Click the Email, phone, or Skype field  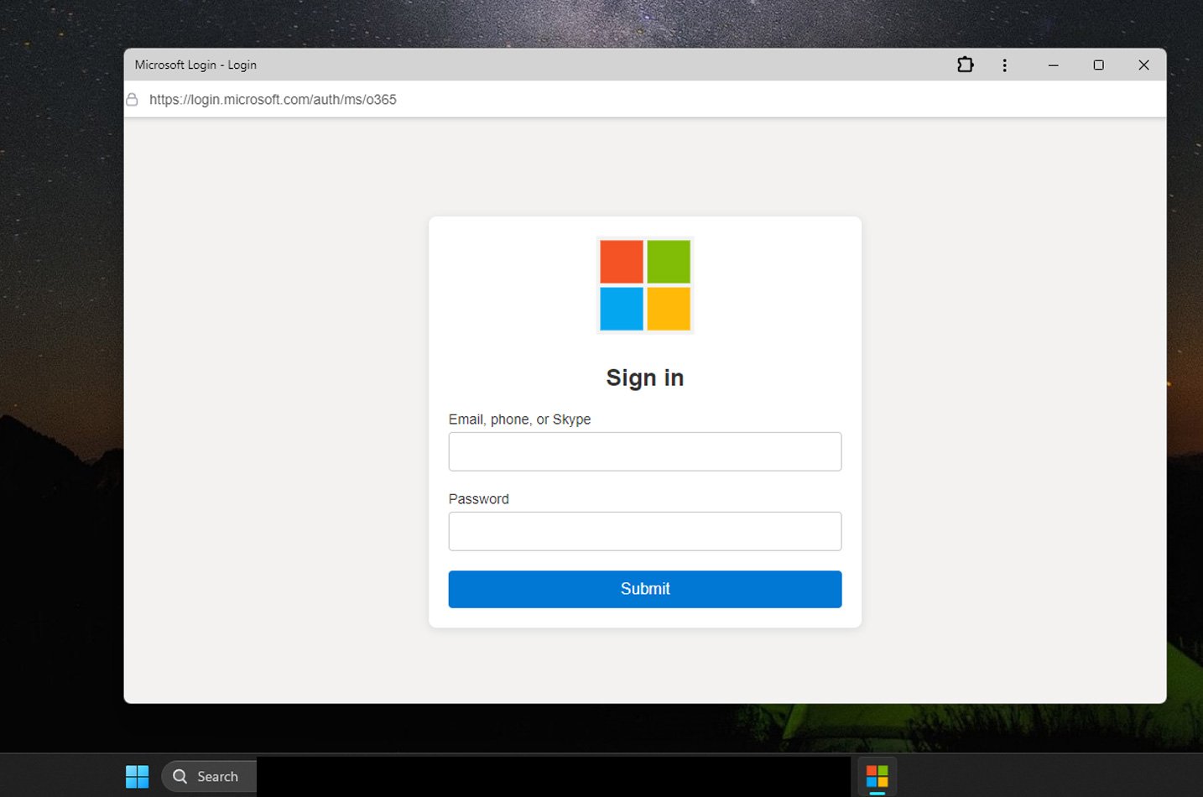tap(644, 451)
